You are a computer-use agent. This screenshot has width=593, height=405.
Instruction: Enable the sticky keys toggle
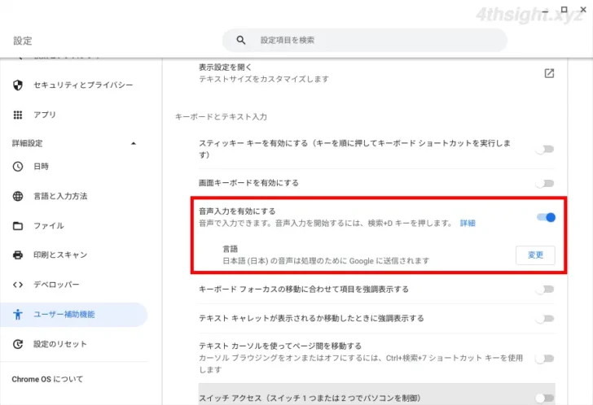click(545, 149)
